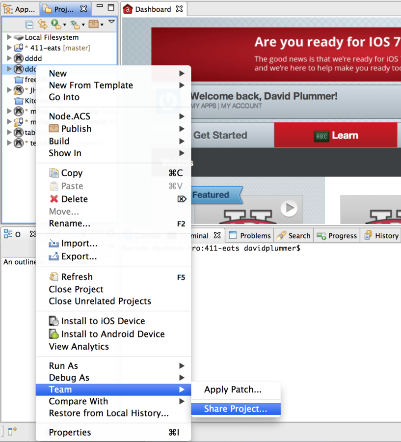Choose Apply Patch... in Team submenu
This screenshot has width=401, height=442.
pyautogui.click(x=236, y=389)
